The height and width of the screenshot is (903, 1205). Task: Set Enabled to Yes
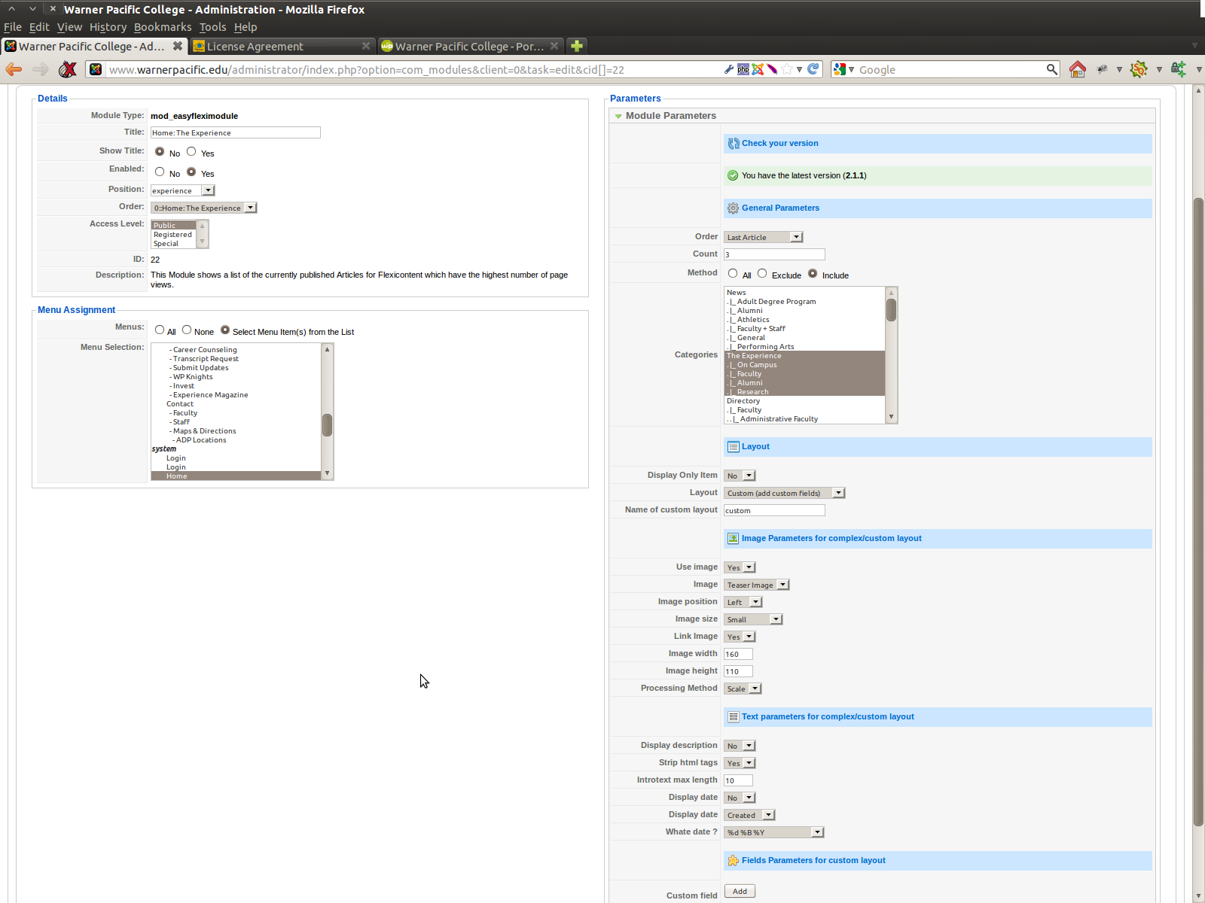[x=191, y=172]
